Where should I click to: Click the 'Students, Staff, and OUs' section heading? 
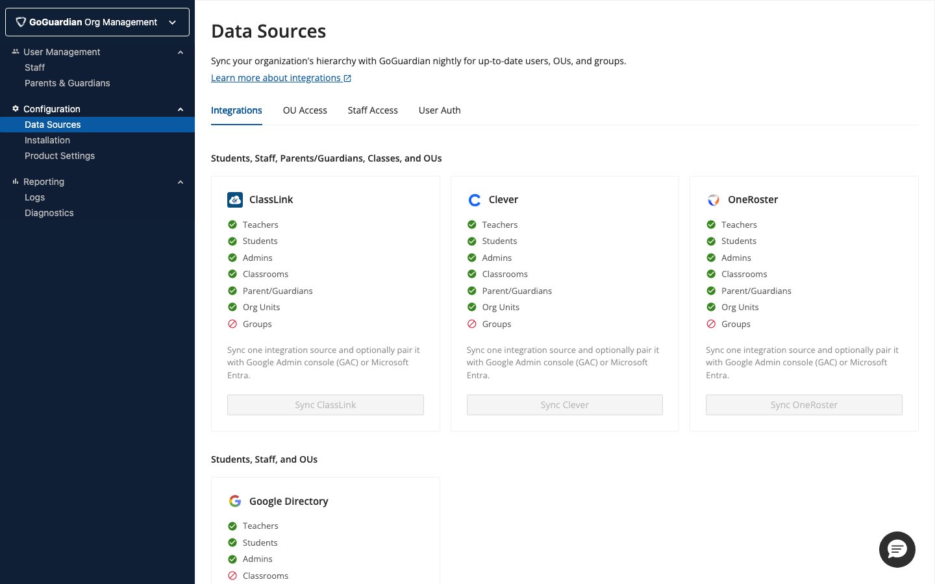click(x=264, y=459)
